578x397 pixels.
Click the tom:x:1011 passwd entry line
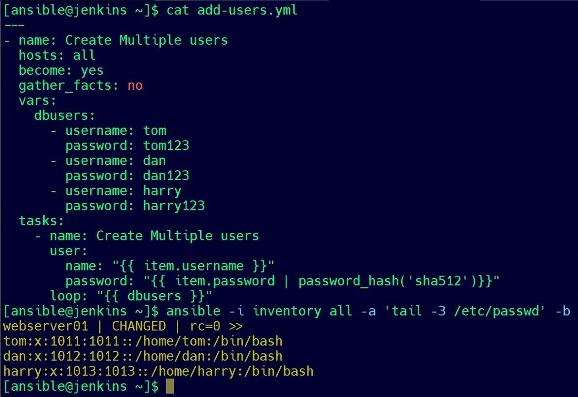[x=143, y=341]
